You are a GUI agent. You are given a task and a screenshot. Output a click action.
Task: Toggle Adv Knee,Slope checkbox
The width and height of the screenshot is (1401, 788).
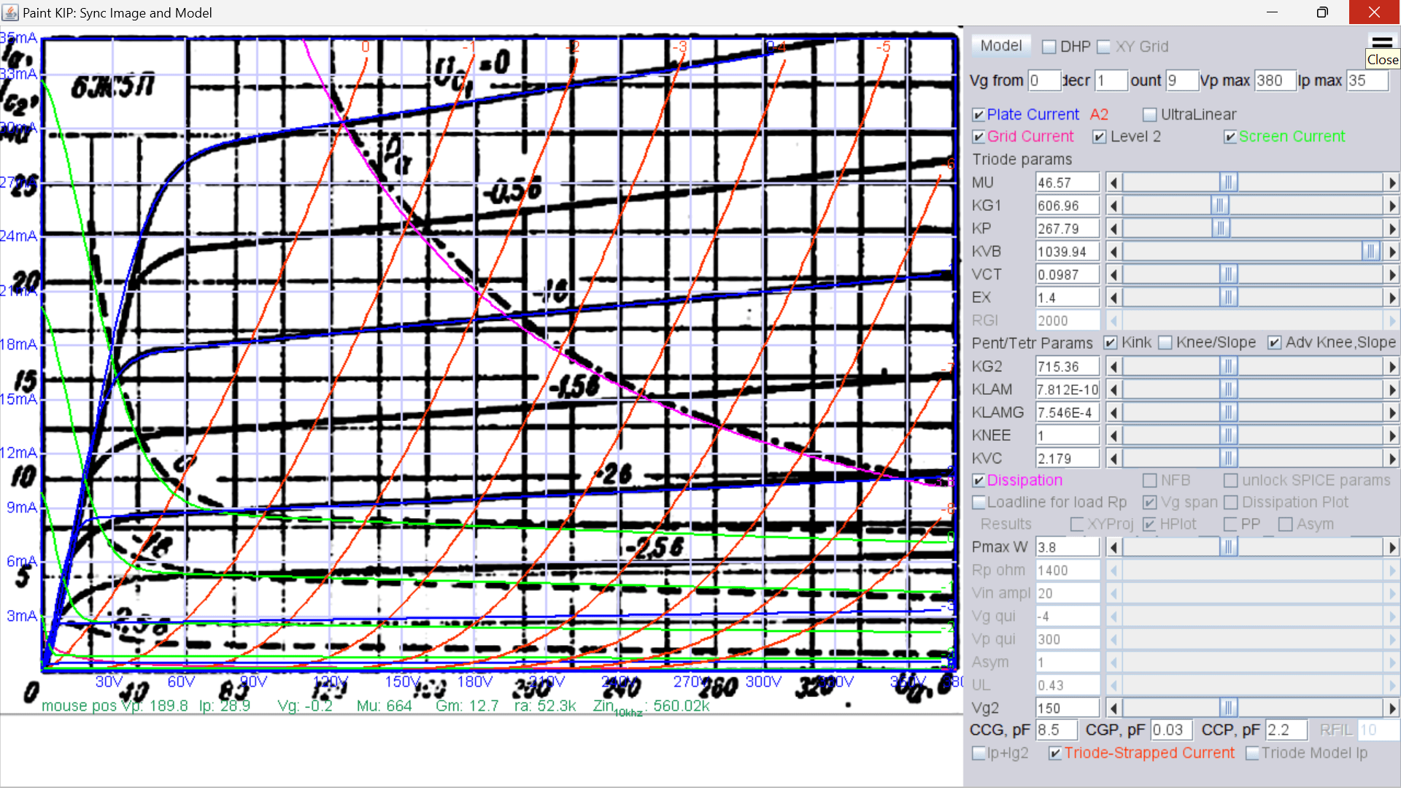(1274, 343)
